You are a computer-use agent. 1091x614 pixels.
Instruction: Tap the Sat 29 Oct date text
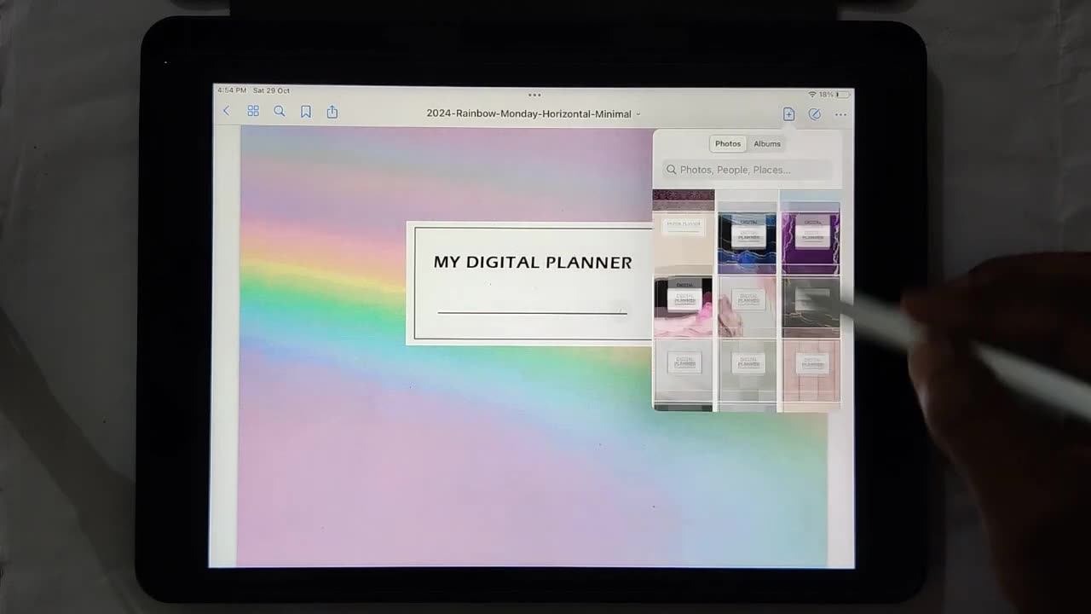pyautogui.click(x=271, y=90)
